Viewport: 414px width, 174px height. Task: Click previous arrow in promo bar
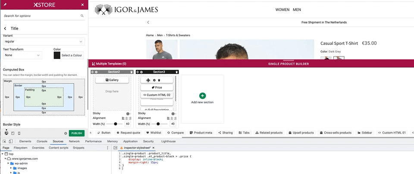coord(148,22)
